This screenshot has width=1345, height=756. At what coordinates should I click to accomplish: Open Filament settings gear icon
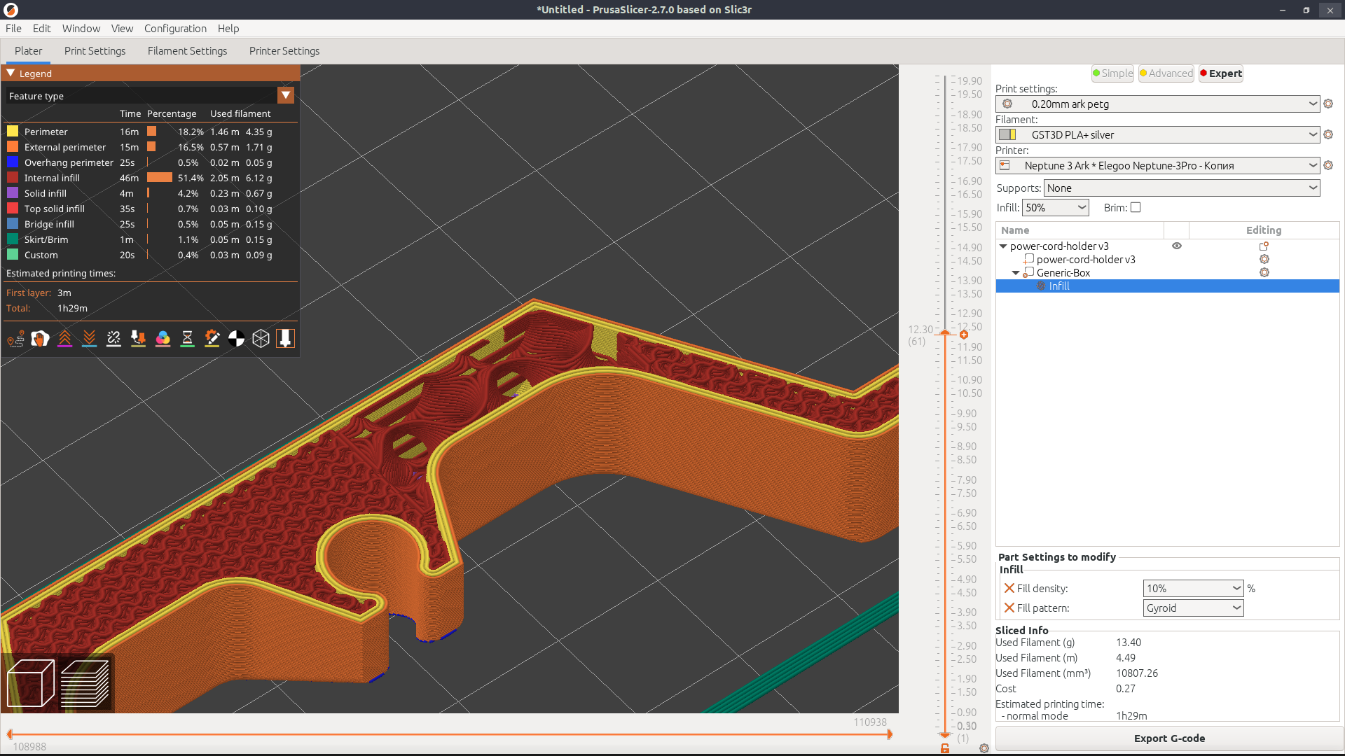click(x=1328, y=134)
